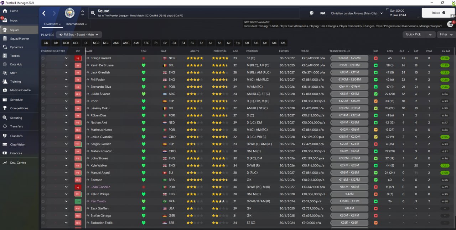Click the club switcher up/down arrows
Screen dimensions: 456x230
pos(83,13)
